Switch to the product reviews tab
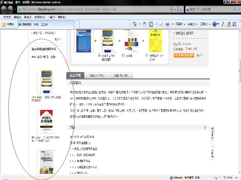This screenshot has width=241, height=180. pos(97,75)
